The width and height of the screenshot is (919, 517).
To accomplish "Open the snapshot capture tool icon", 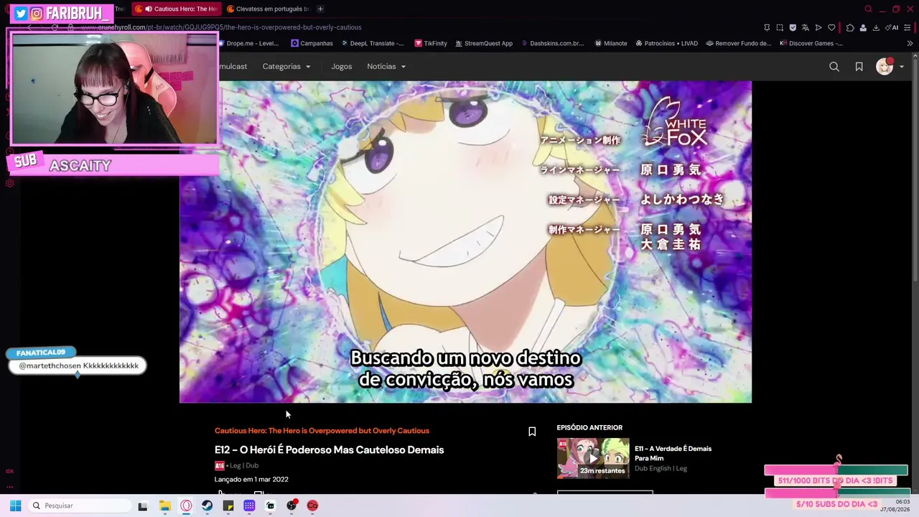I will pos(780,27).
